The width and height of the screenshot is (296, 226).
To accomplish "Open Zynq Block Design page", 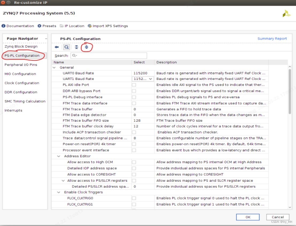I will [21, 46].
